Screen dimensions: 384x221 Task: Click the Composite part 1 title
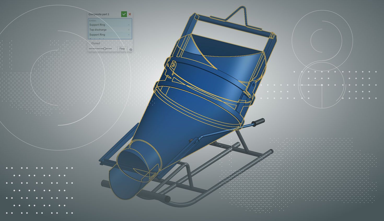99,14
